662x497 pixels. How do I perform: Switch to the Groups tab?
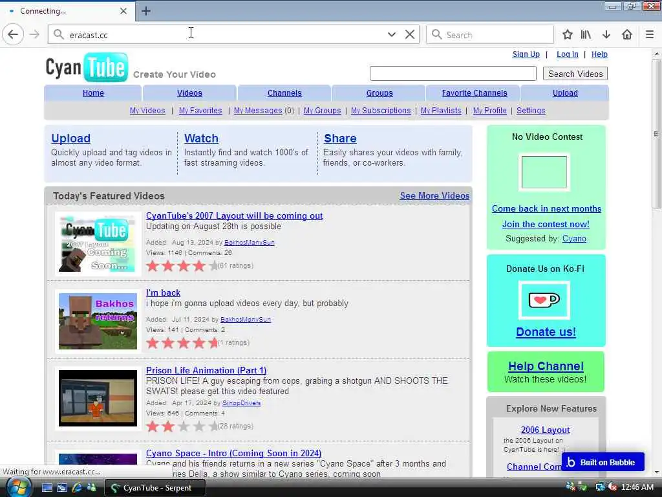point(379,93)
